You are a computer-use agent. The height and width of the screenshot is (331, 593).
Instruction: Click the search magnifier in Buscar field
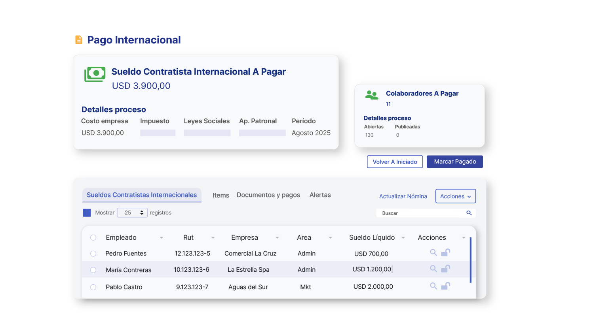tap(469, 213)
